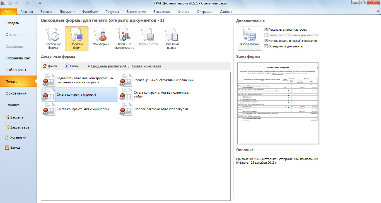This screenshot has height=203, width=381.
Task: Open quick access toolbar customize dropdown
Action: 40,3
